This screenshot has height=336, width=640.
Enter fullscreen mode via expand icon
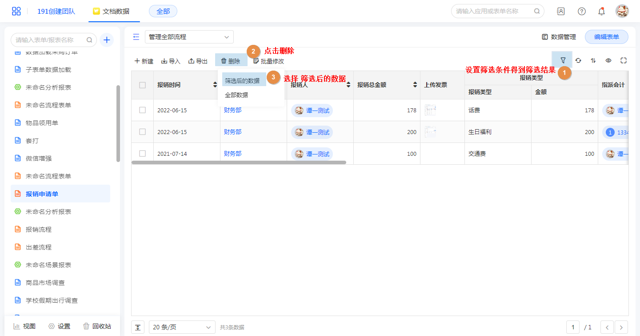click(624, 61)
